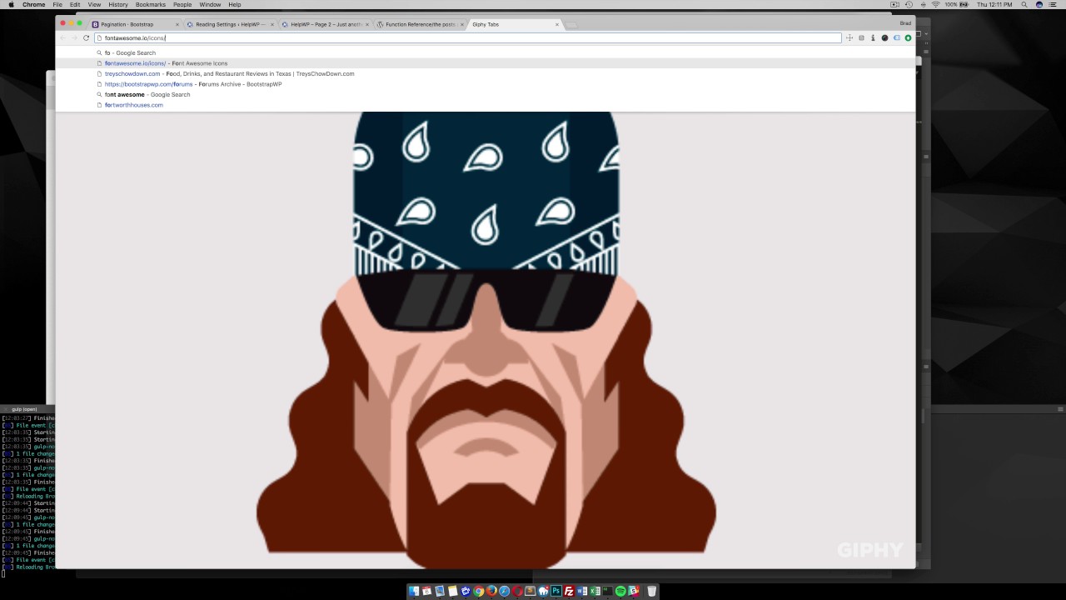The width and height of the screenshot is (1066, 600).
Task: Open Google Chrome from the dock
Action: 479,591
